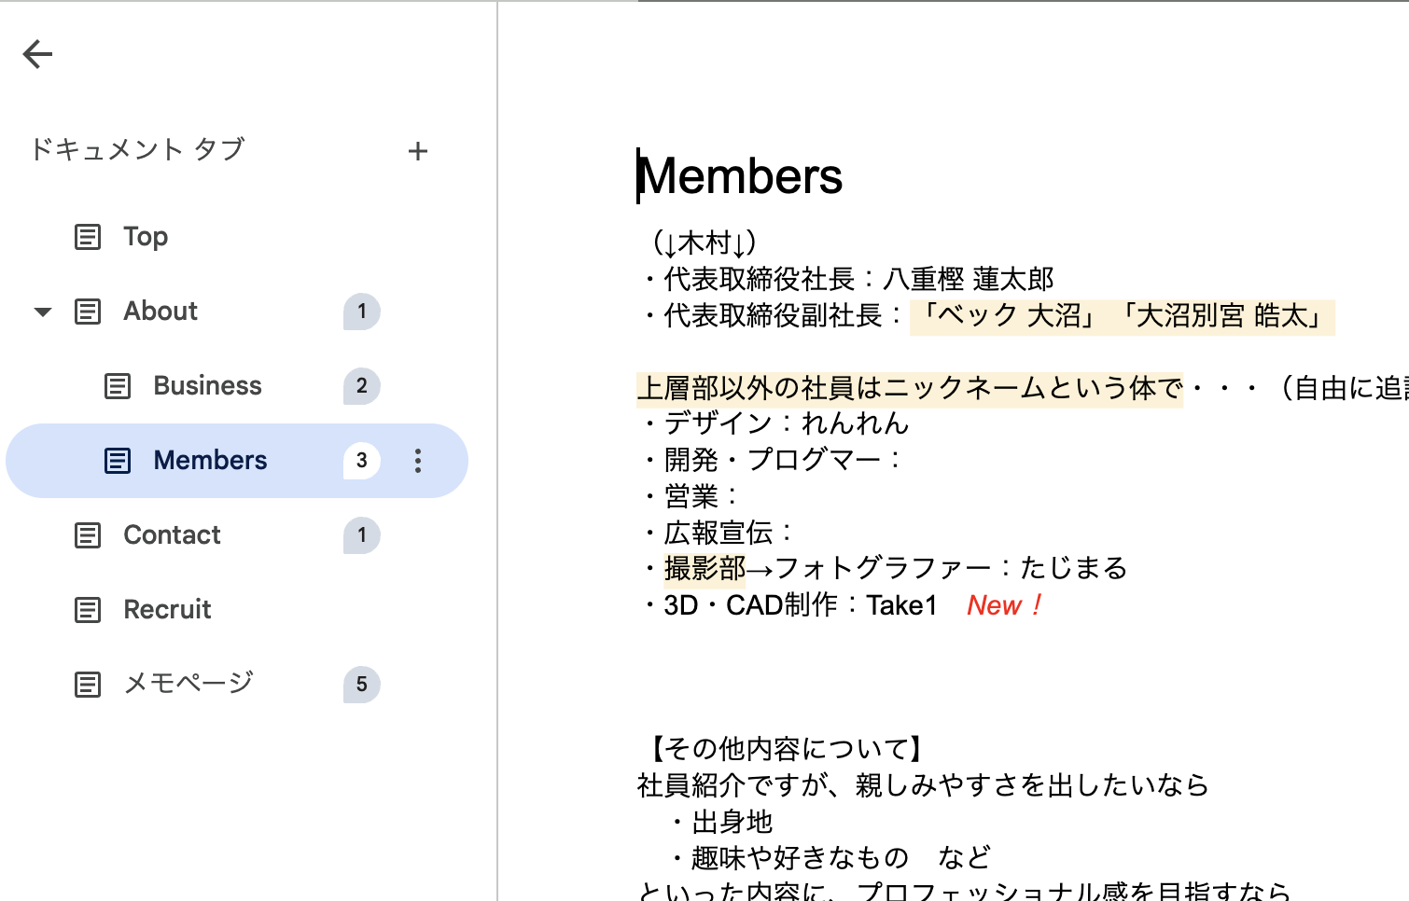Click the About tab document icon
Image resolution: width=1409 pixels, height=901 pixels.
point(88,312)
